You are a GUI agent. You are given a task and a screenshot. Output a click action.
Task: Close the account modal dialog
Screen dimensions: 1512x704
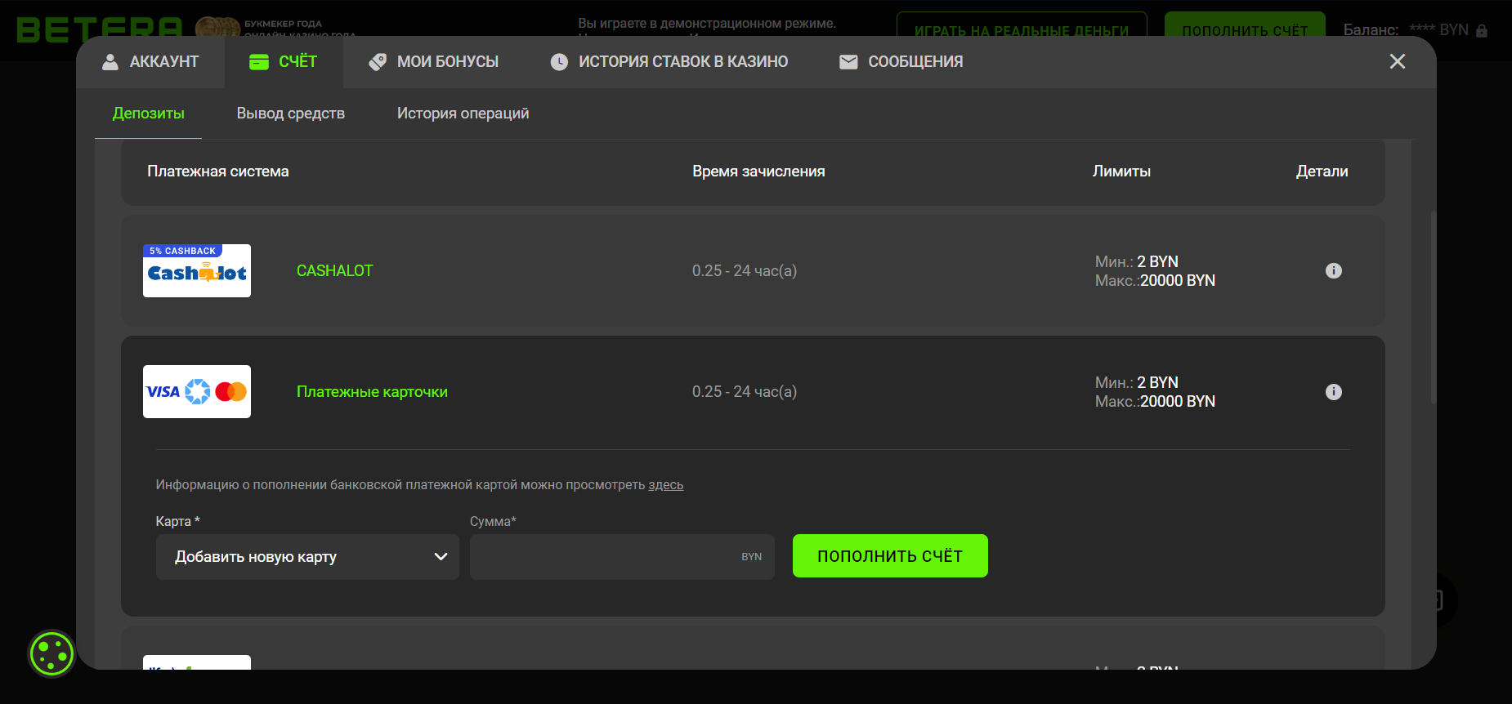pos(1398,61)
